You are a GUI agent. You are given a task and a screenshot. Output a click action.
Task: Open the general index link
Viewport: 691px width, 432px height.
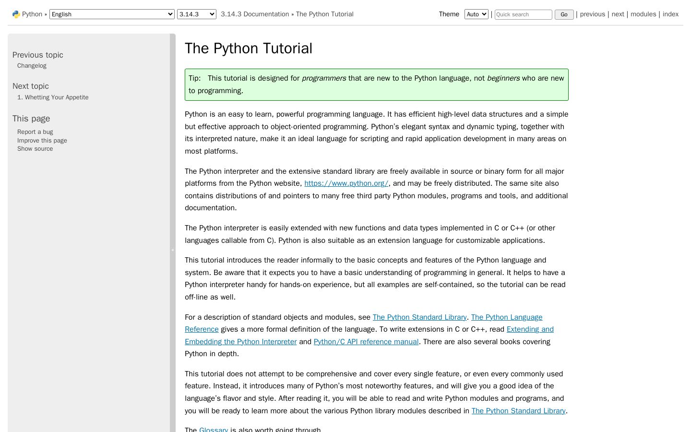(x=671, y=14)
